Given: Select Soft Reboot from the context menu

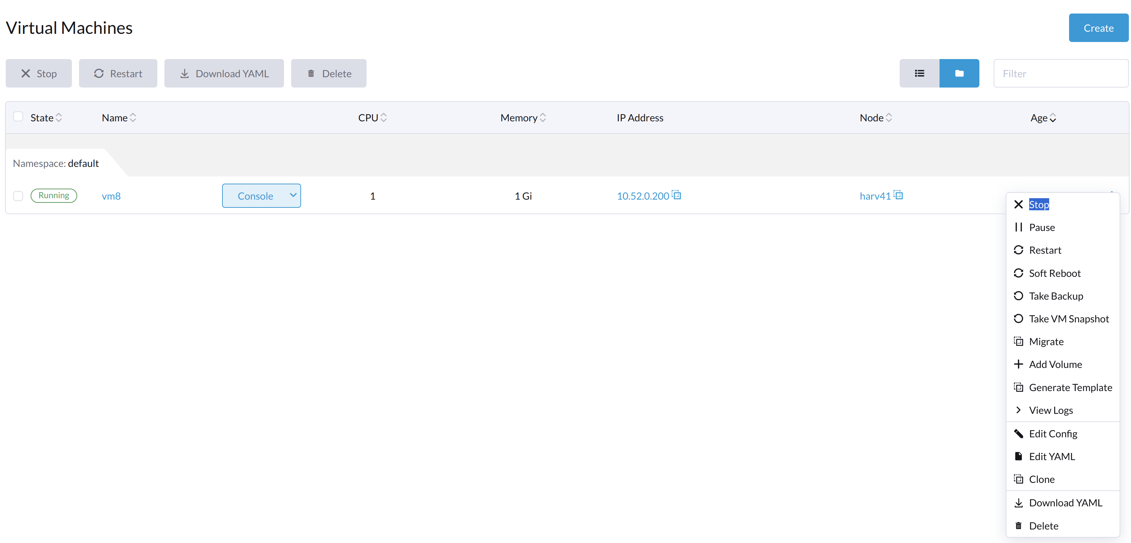Looking at the screenshot, I should click(x=1055, y=273).
